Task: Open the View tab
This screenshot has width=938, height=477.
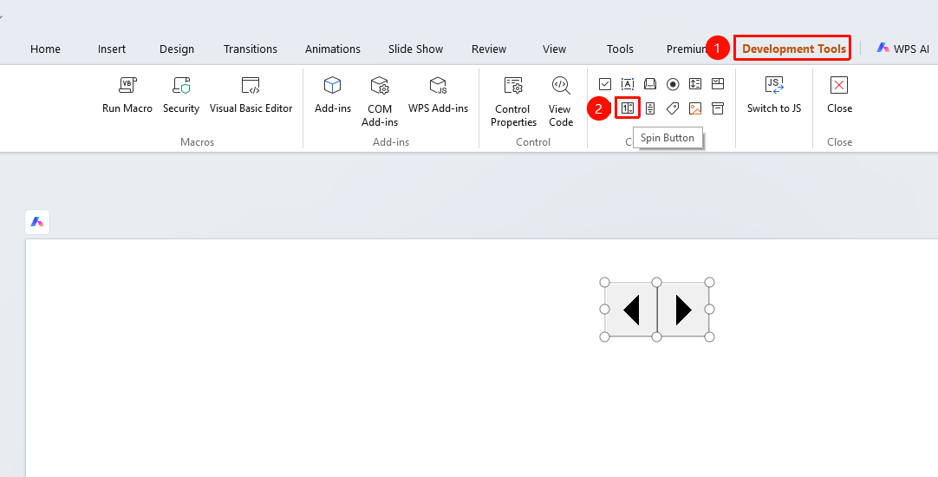Action: [554, 49]
